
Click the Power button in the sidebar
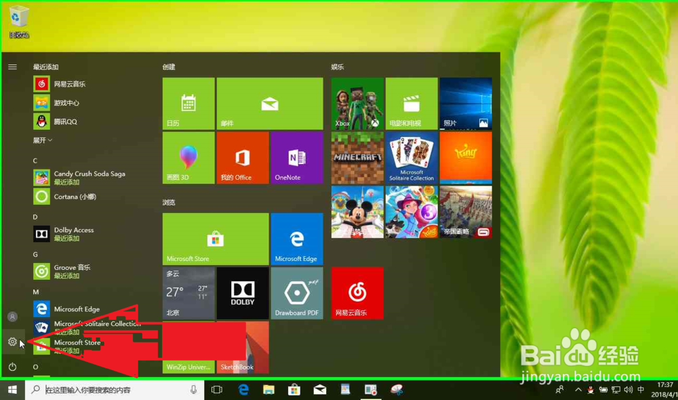point(12,367)
